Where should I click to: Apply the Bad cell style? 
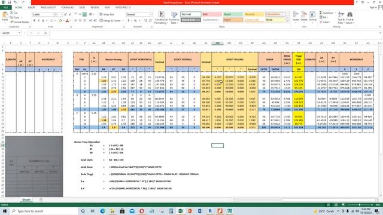pos(212,14)
